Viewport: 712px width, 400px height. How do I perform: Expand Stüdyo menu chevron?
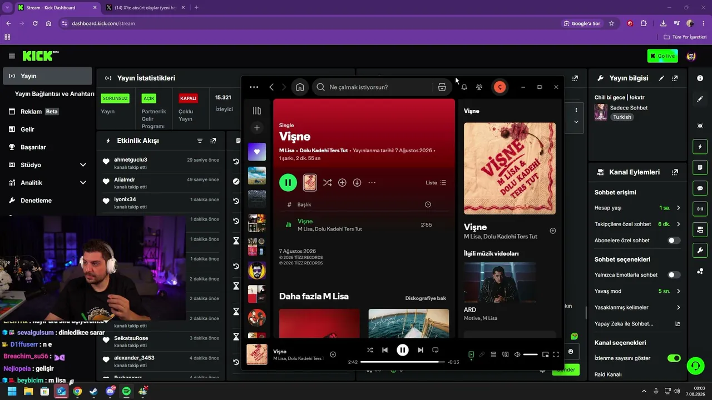(x=83, y=165)
